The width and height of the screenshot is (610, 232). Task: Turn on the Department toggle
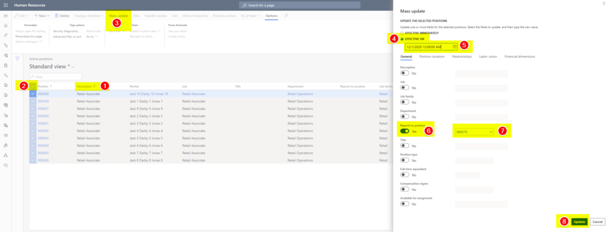tap(405, 117)
